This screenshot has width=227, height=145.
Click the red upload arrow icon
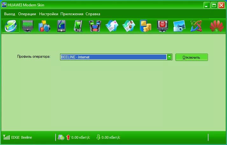click(68, 137)
